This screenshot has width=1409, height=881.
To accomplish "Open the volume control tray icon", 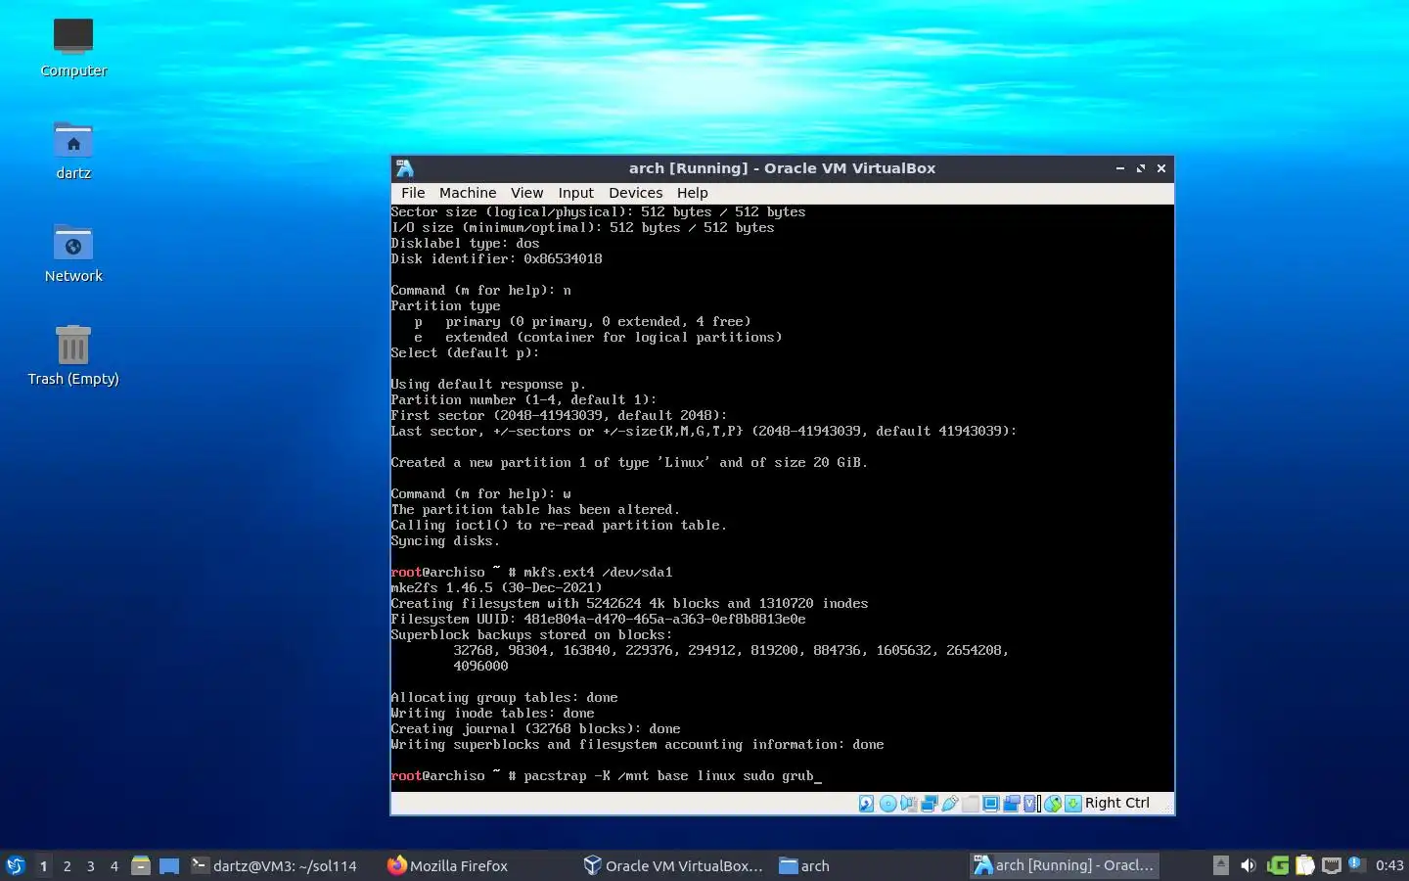I will [1248, 865].
